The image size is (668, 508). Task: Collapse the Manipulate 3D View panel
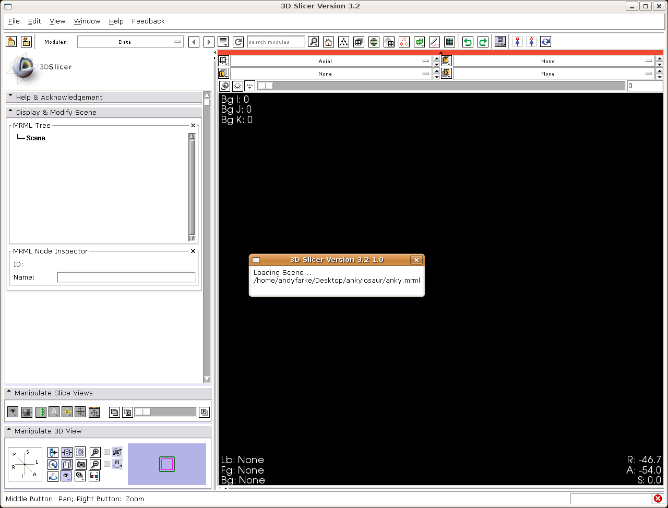tap(108, 431)
